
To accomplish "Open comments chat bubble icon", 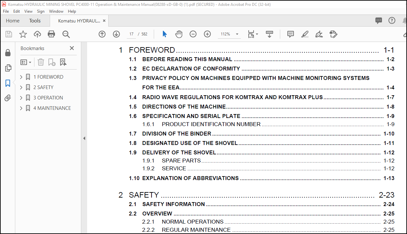I will (379, 20).
